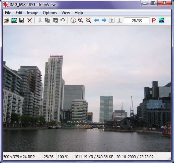Start slideshow with the filmstrip icon
Viewport: 174px width, 163px height.
pos(14,20)
